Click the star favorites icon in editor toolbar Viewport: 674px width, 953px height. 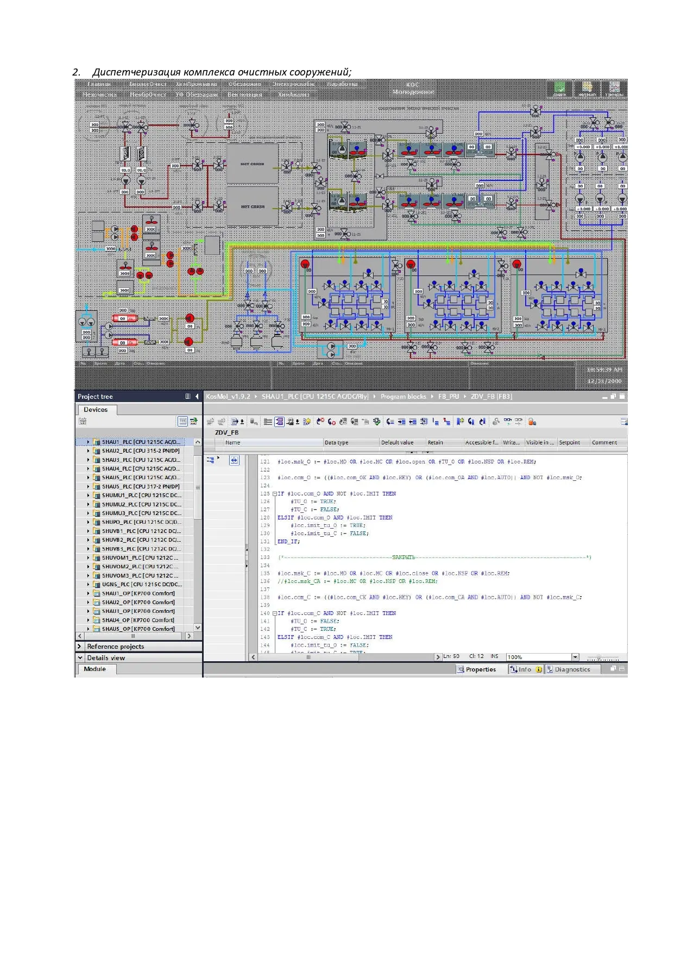click(x=307, y=422)
